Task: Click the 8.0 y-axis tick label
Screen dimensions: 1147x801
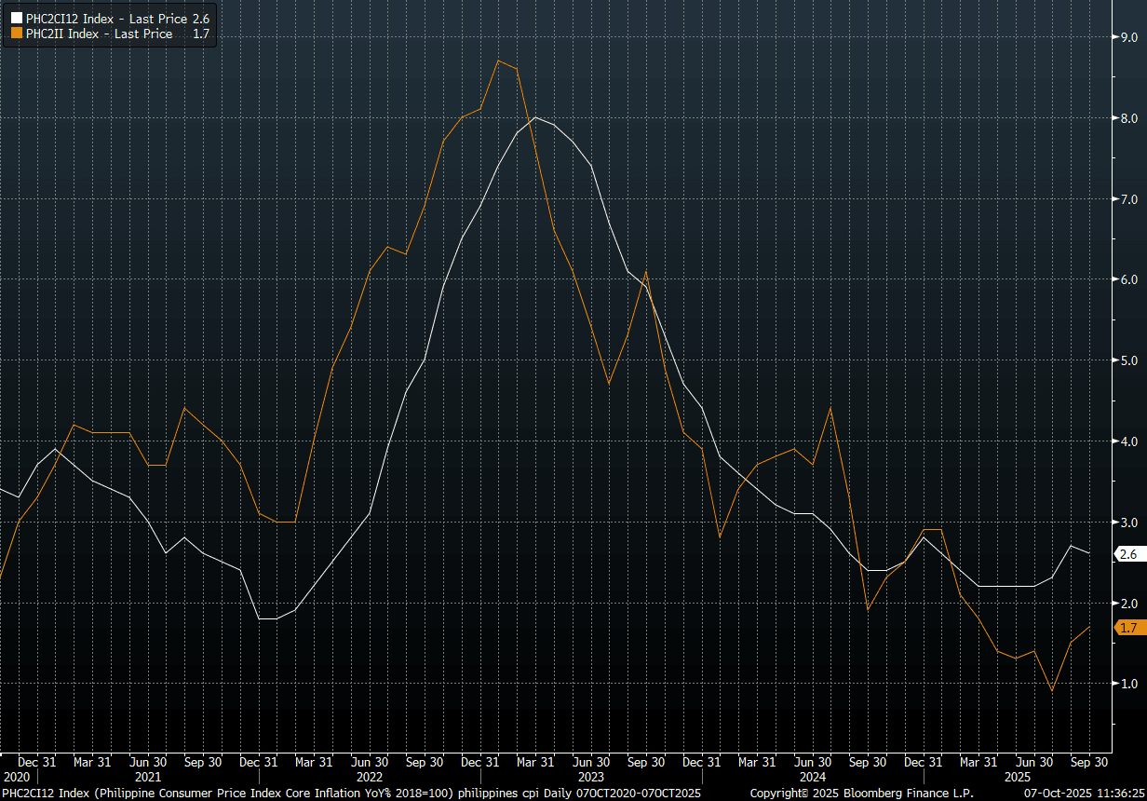Action: (1128, 118)
